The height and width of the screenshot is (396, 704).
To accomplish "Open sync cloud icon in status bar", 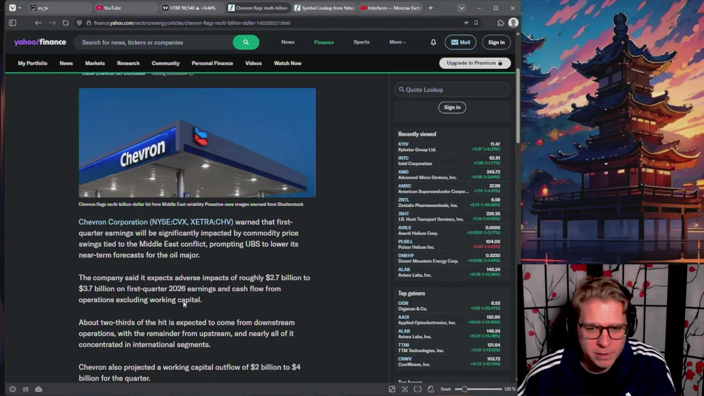I will point(38,389).
